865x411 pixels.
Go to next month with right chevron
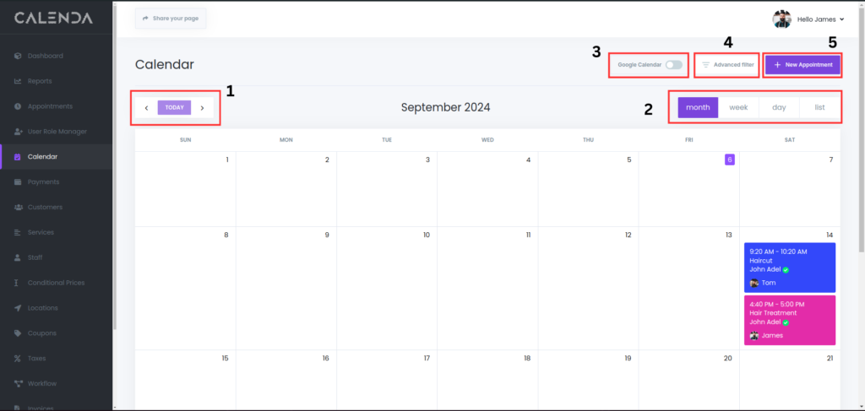[x=203, y=108]
